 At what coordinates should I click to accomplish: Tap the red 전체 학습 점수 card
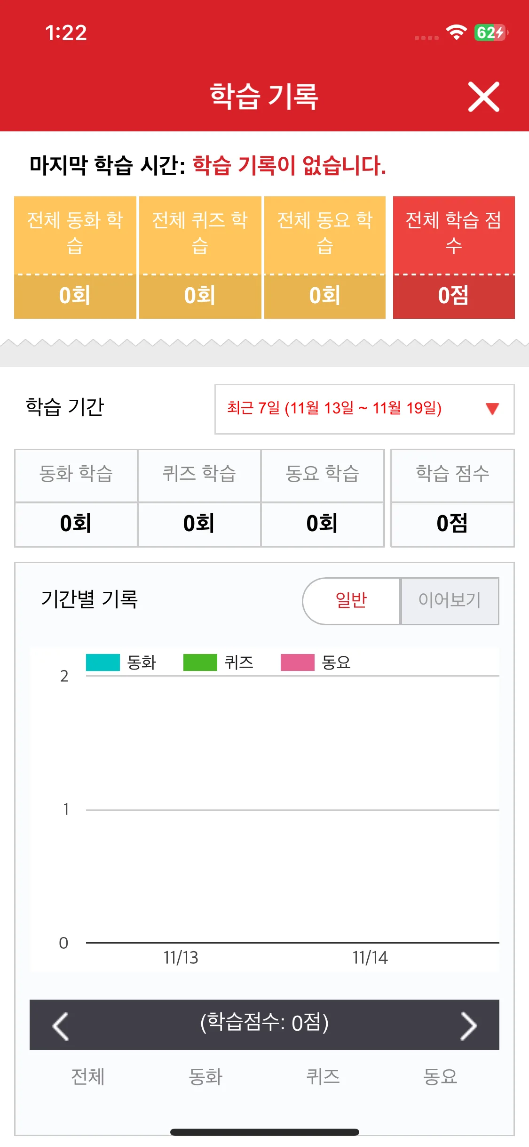[x=454, y=257]
